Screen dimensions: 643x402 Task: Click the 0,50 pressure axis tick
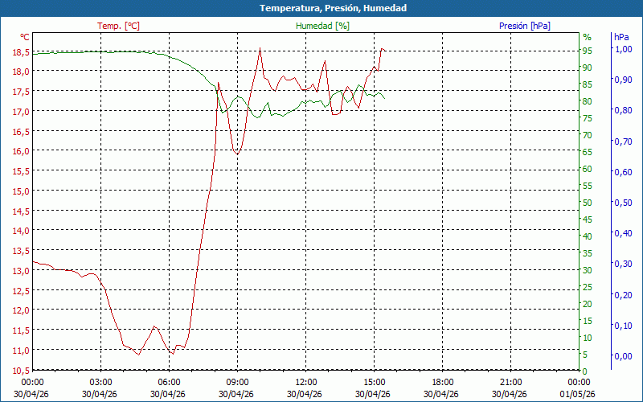623,203
